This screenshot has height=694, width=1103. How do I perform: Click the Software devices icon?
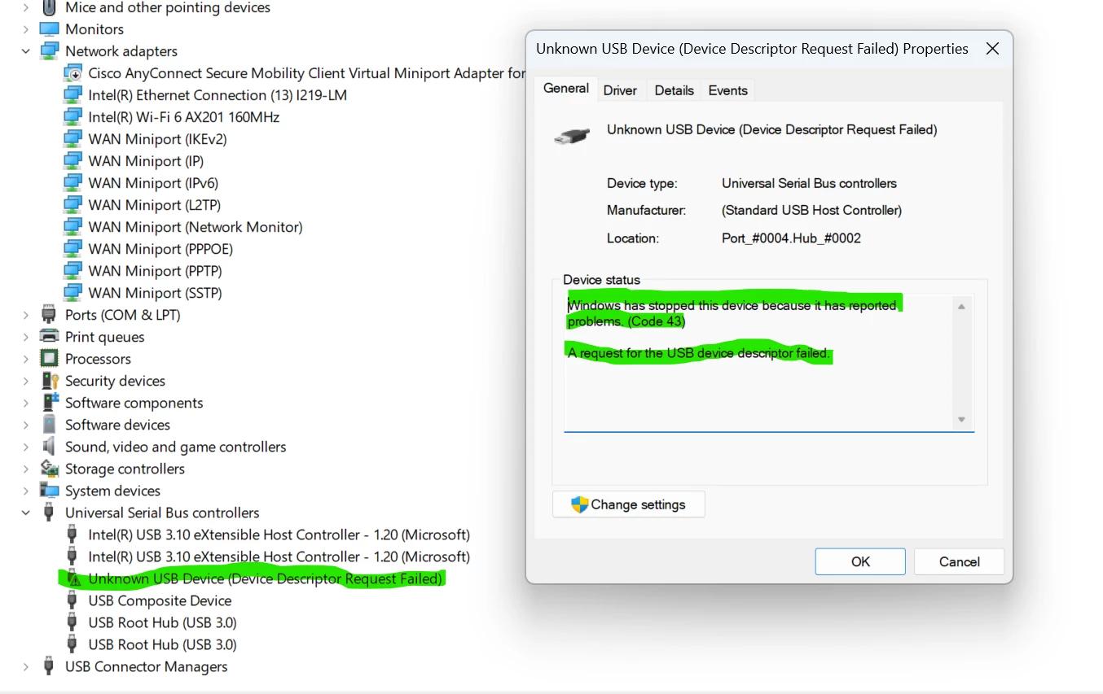[x=49, y=425]
